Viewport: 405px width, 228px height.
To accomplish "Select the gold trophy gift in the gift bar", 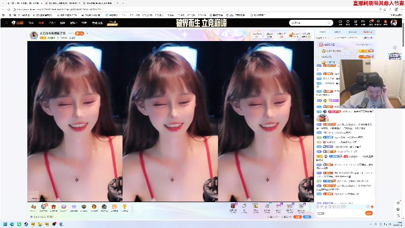I will (125, 208).
